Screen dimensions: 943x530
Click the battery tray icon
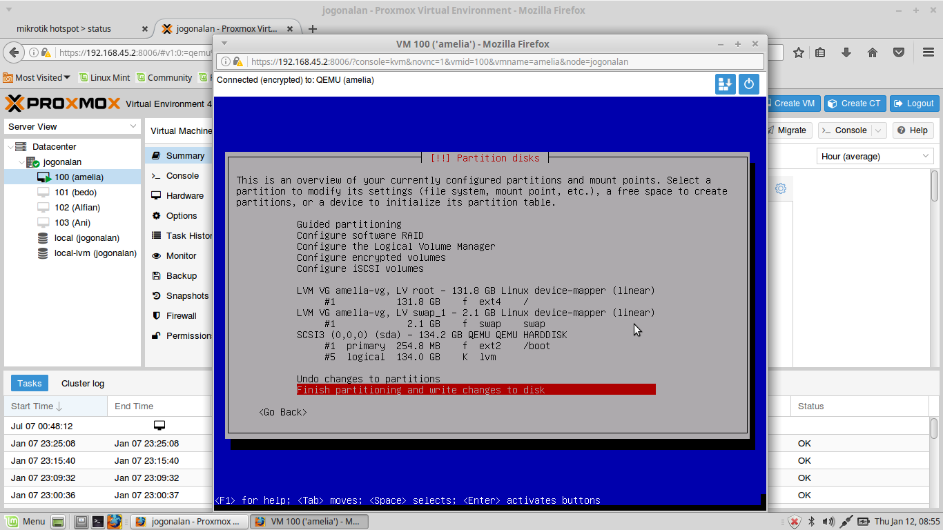(x=864, y=522)
